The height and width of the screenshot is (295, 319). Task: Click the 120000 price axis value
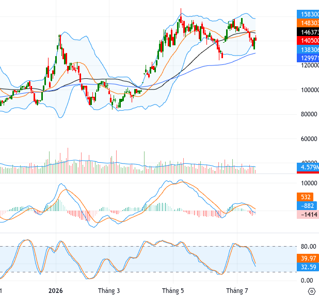pyautogui.click(x=310, y=65)
